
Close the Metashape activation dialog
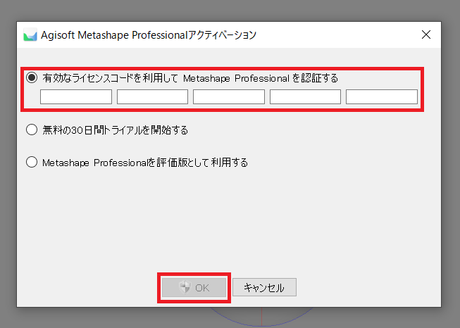[x=426, y=34]
